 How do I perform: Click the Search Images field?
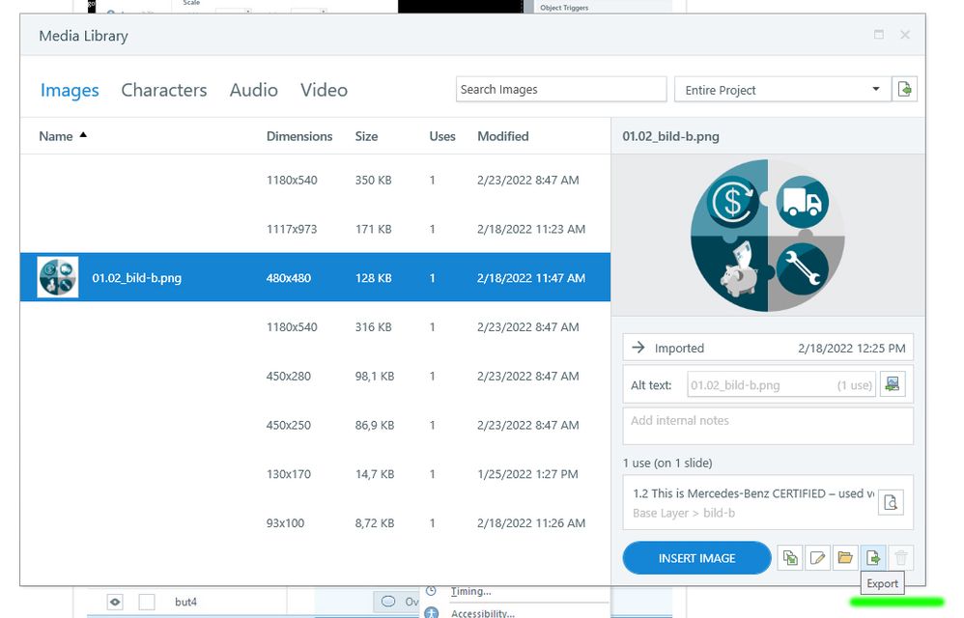[x=560, y=90]
